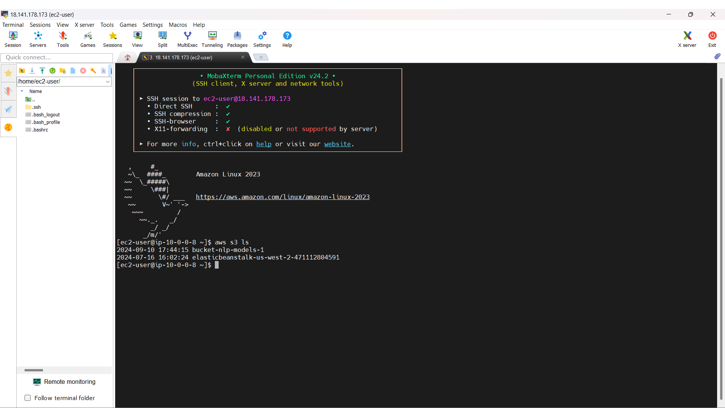Viewport: 725px width, 408px height.
Task: Select the Sftp globe sidebar tab
Action: tap(8, 127)
